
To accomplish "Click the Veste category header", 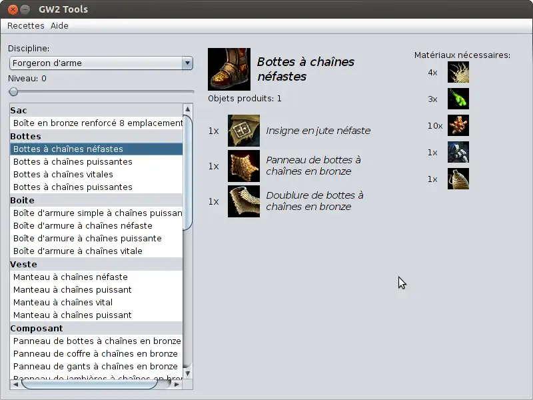I will [96, 264].
